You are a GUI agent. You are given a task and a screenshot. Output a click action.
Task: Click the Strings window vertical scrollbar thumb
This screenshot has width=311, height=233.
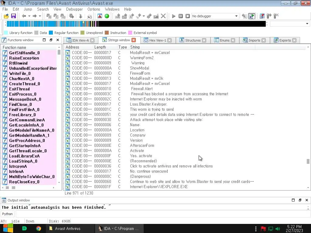(308, 161)
